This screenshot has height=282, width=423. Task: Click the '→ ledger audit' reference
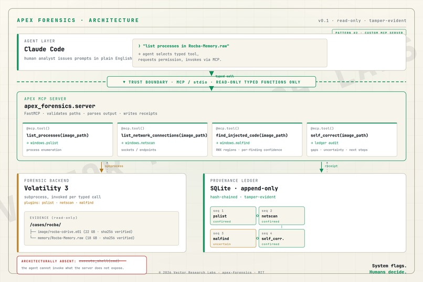click(324, 143)
